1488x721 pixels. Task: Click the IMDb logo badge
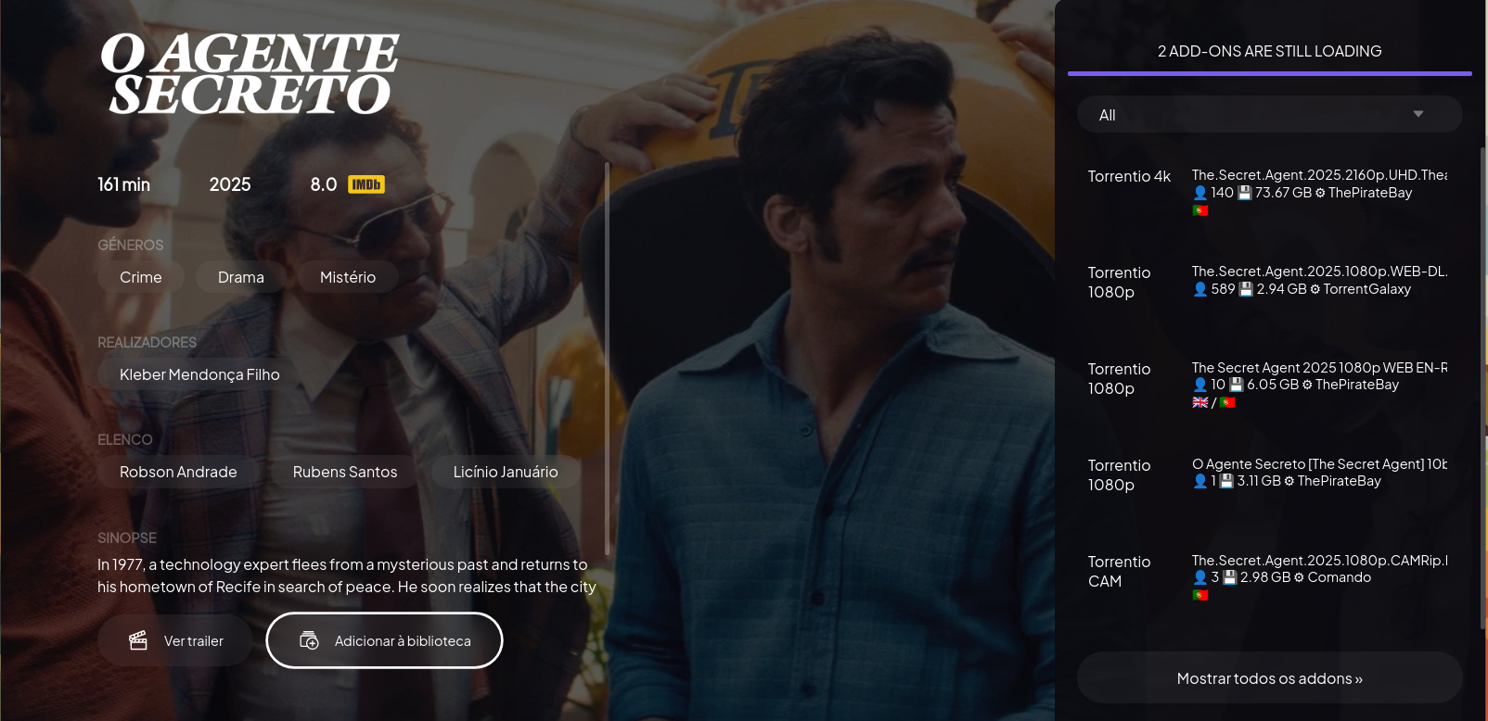coord(366,184)
